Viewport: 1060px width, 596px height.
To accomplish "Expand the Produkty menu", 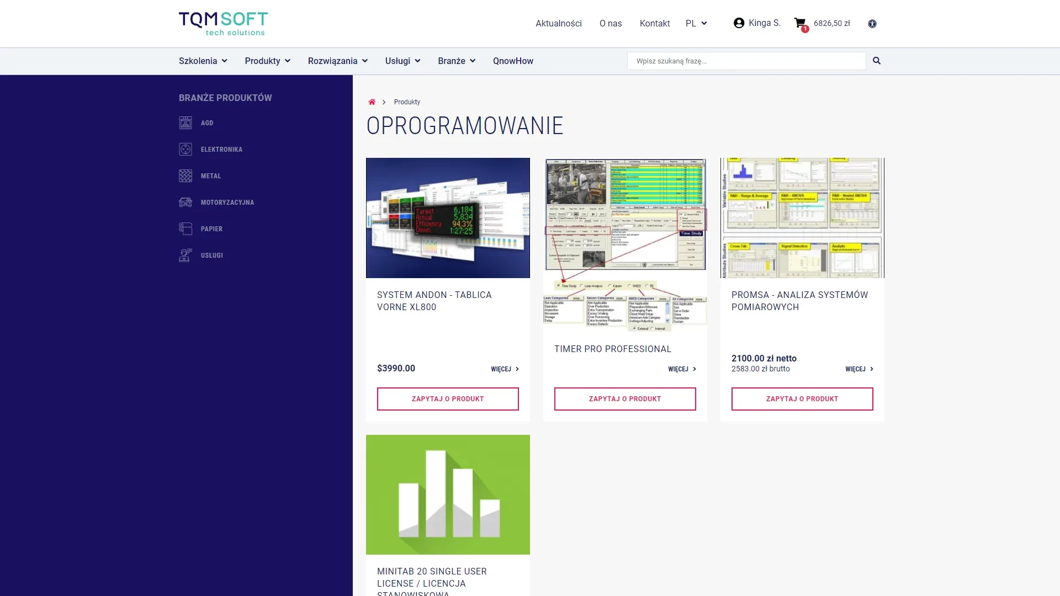I will 268,61.
